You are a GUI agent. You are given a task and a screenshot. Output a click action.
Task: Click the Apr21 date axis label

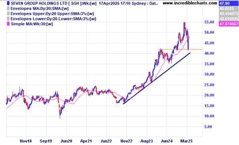click(86, 141)
